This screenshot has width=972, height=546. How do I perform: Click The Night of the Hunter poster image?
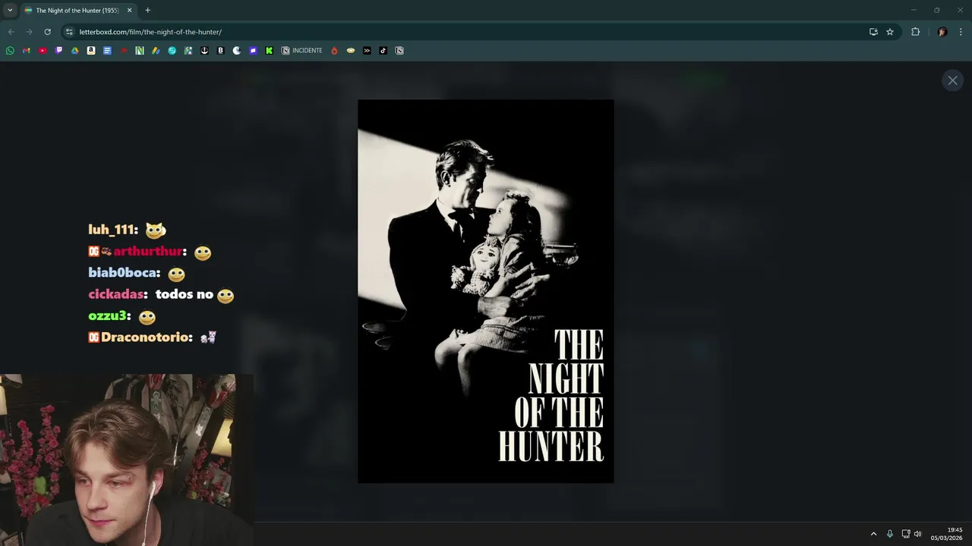click(486, 291)
